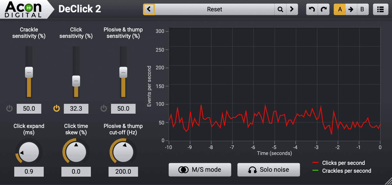The width and height of the screenshot is (392, 185).
Task: Open the preset search magnifier
Action: (280, 9)
